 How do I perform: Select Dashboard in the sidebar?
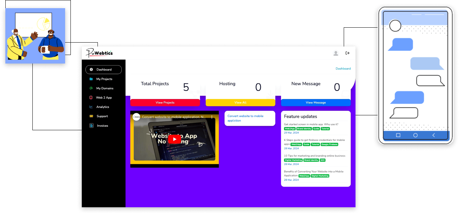[104, 70]
